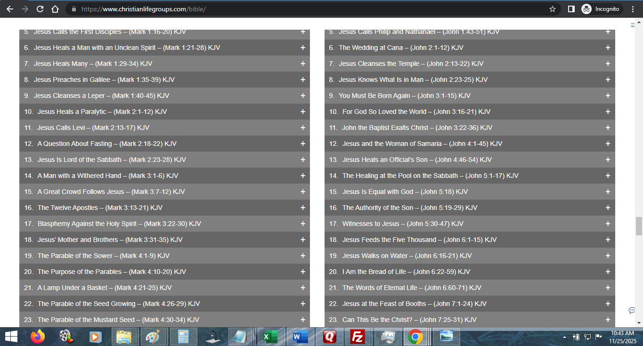Launch Excel from the taskbar
The image size is (643, 346).
coord(270,337)
